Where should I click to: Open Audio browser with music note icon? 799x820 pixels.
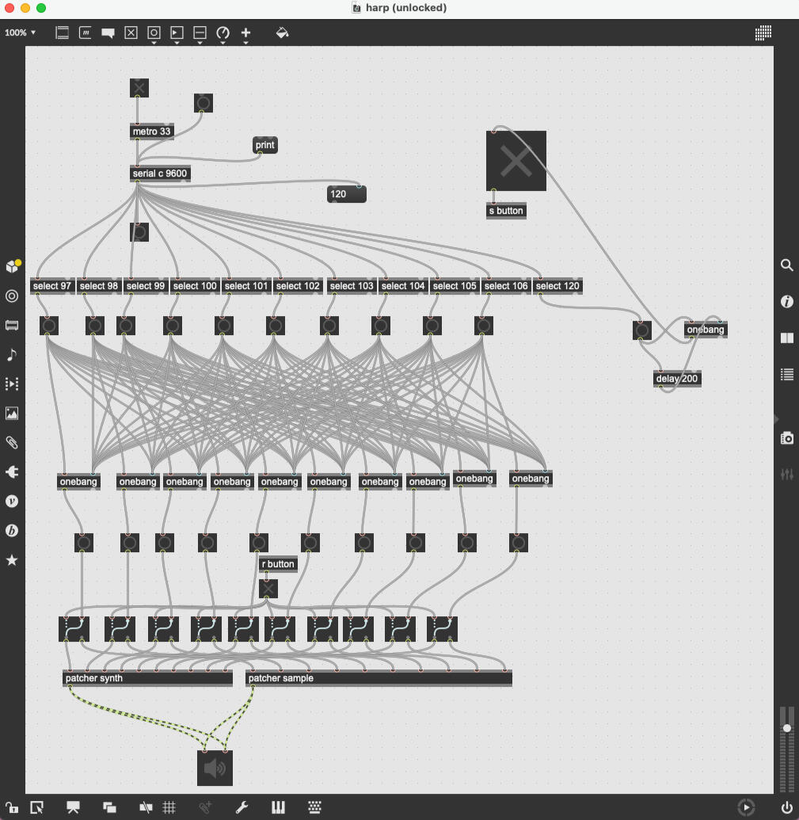(x=12, y=354)
